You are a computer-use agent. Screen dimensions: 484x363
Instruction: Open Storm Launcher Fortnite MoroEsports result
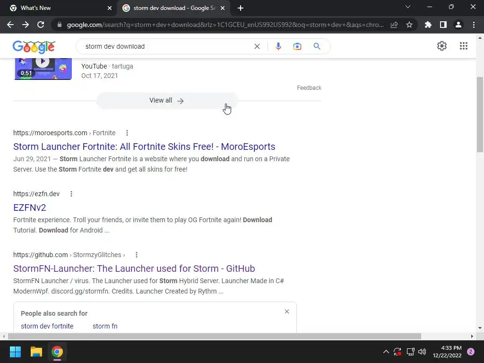click(144, 147)
